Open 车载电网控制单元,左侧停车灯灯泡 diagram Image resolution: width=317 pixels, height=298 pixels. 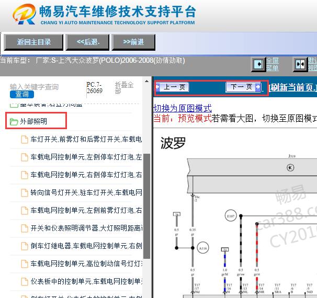tap(86, 157)
